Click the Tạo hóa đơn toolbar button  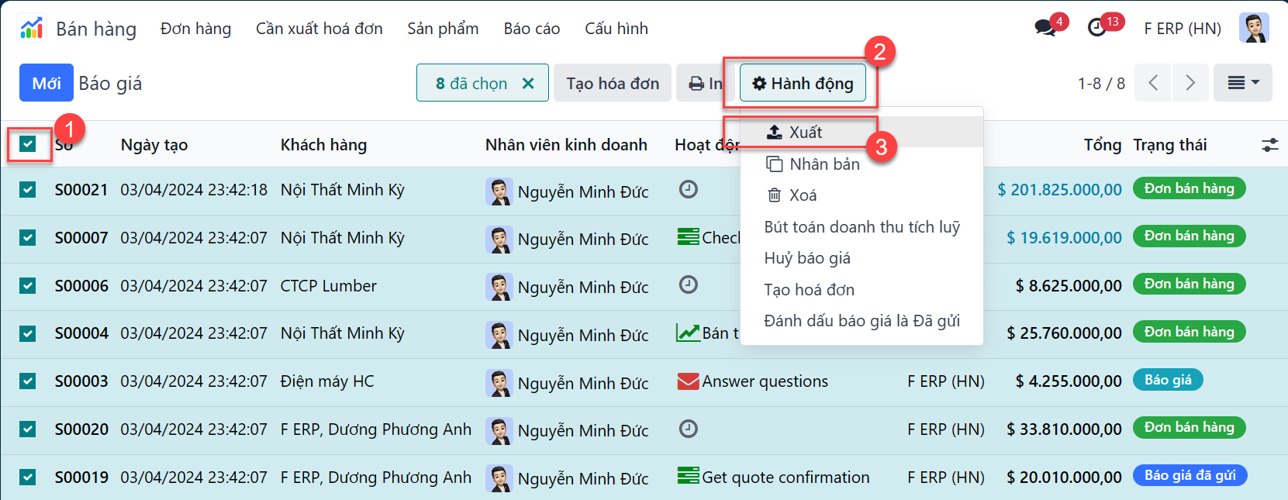pos(613,83)
